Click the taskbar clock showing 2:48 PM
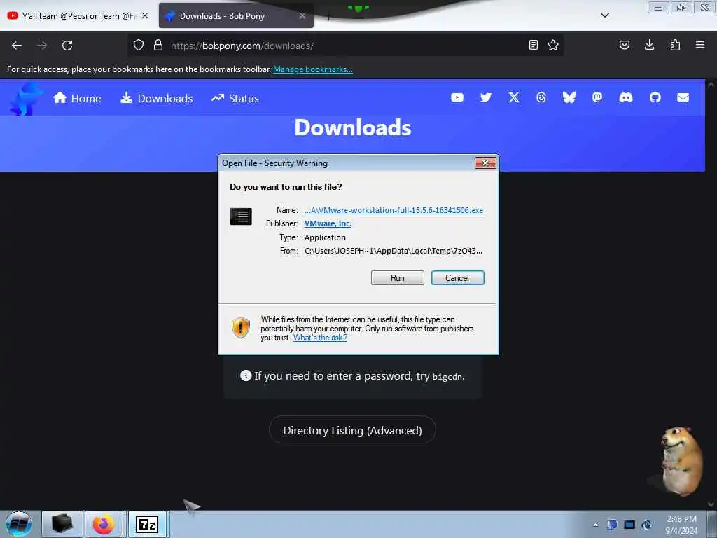Viewport: 717px width, 538px height. pos(681,525)
